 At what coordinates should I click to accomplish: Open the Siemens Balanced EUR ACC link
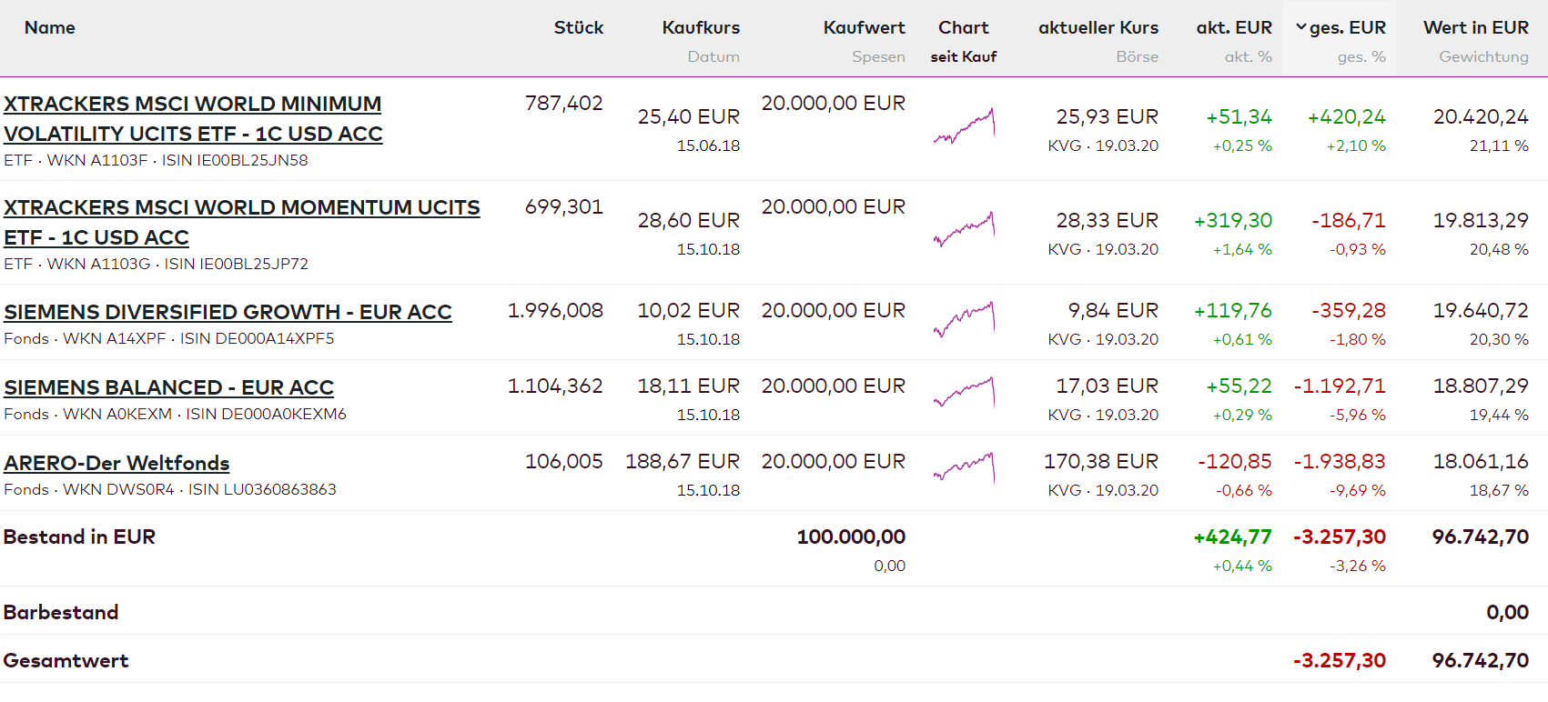[x=168, y=387]
